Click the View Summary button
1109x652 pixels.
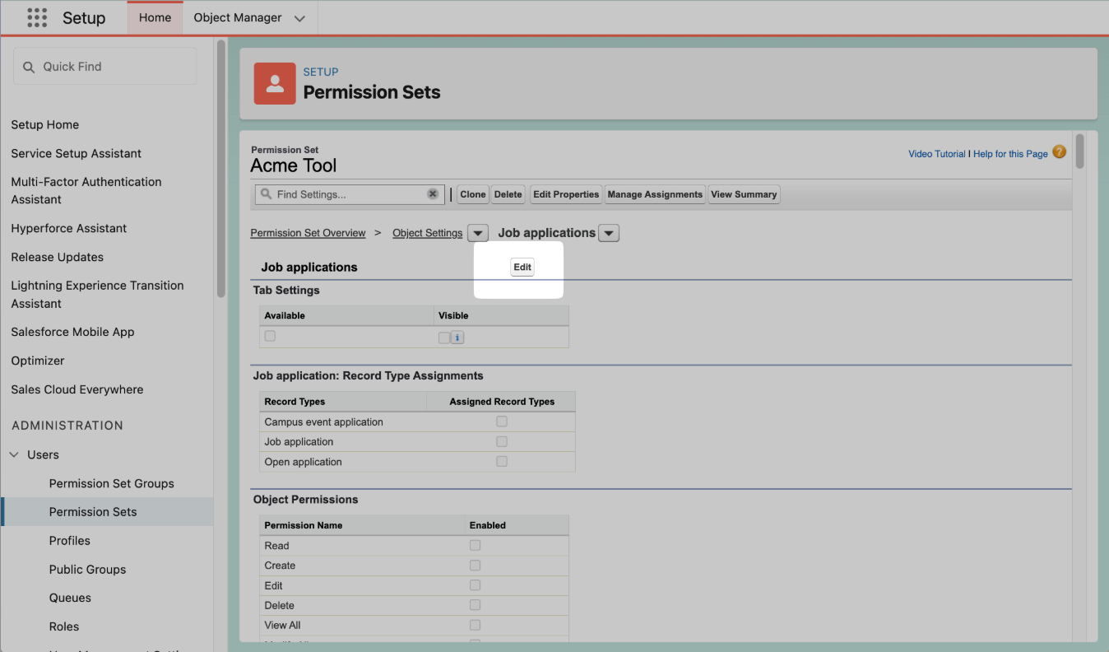coord(744,194)
